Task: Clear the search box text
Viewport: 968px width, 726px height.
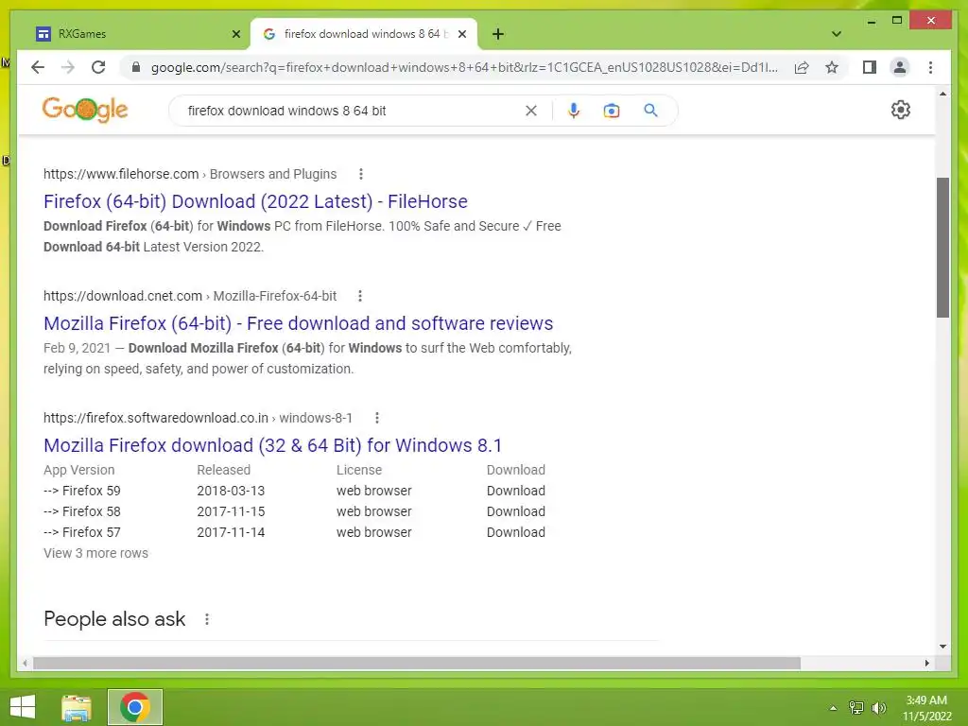Action: pos(531,111)
